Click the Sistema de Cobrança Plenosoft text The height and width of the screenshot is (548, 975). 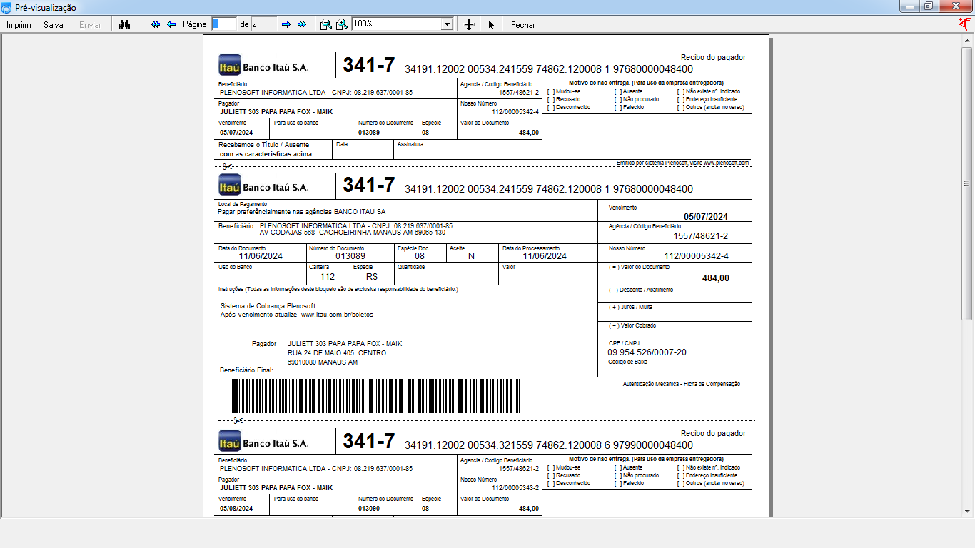pyautogui.click(x=268, y=306)
